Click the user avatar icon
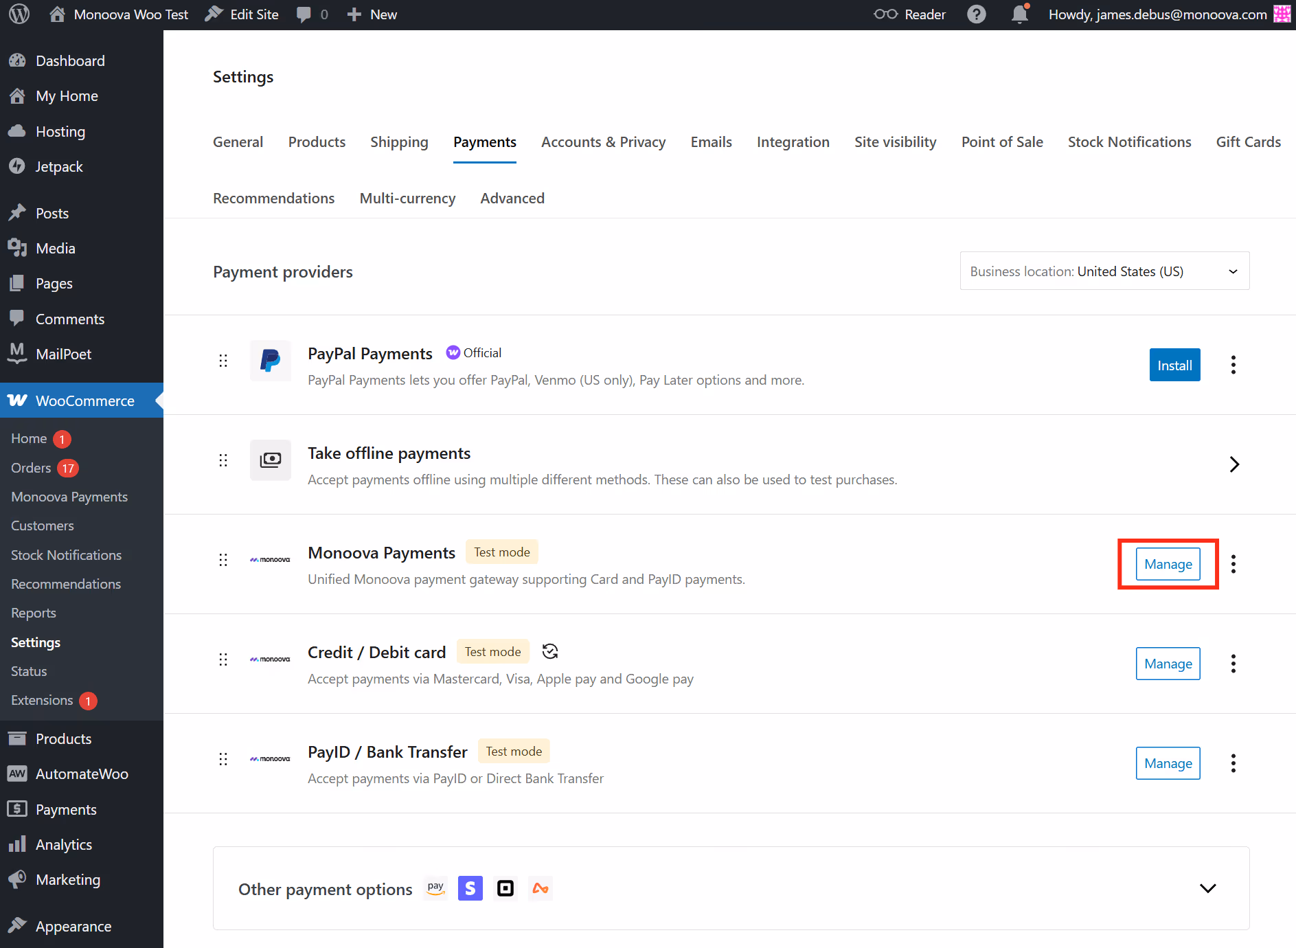The width and height of the screenshot is (1296, 948). click(x=1282, y=14)
